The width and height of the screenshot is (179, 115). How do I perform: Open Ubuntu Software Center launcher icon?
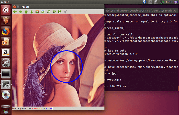pos(6,42)
